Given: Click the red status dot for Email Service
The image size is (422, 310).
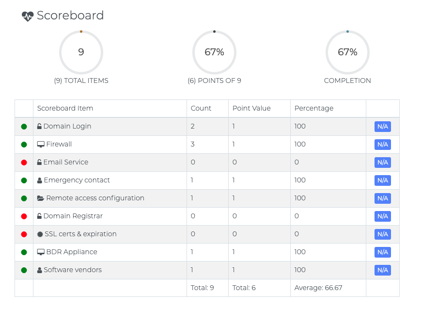Looking at the screenshot, I should [24, 163].
